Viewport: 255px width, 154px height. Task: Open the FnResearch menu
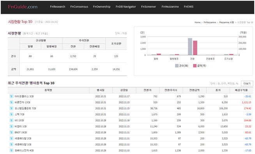[58, 7]
